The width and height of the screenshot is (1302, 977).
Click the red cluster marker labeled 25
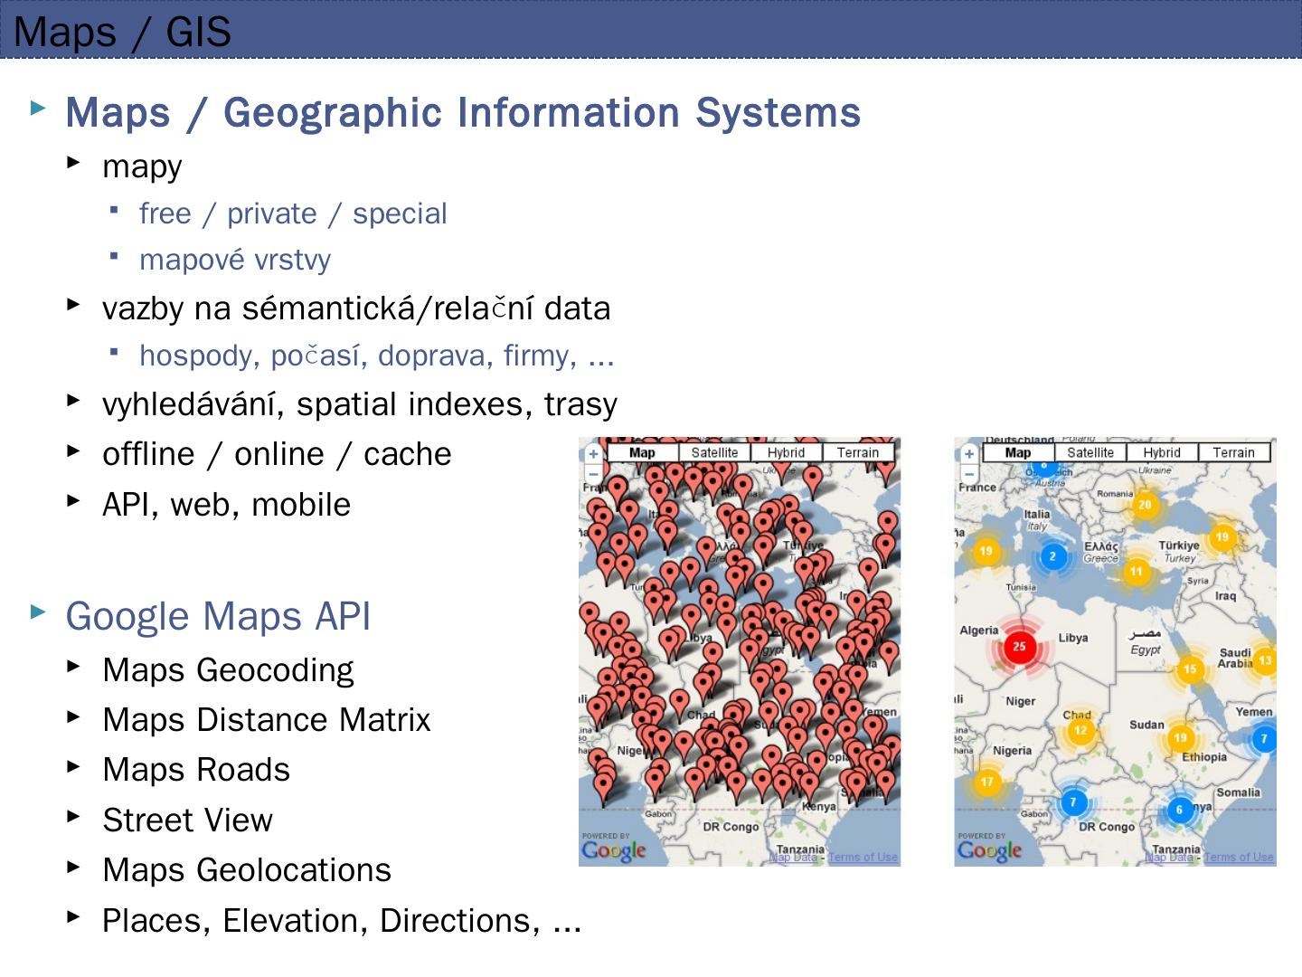click(x=1019, y=647)
